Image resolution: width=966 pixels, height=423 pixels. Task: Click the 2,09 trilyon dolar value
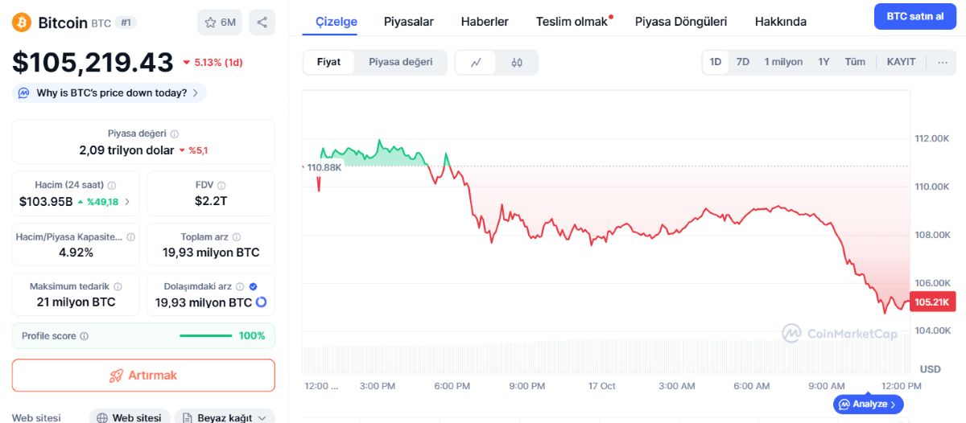click(x=126, y=150)
